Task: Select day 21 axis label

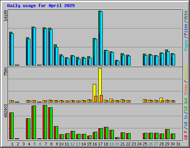Action: (122, 144)
